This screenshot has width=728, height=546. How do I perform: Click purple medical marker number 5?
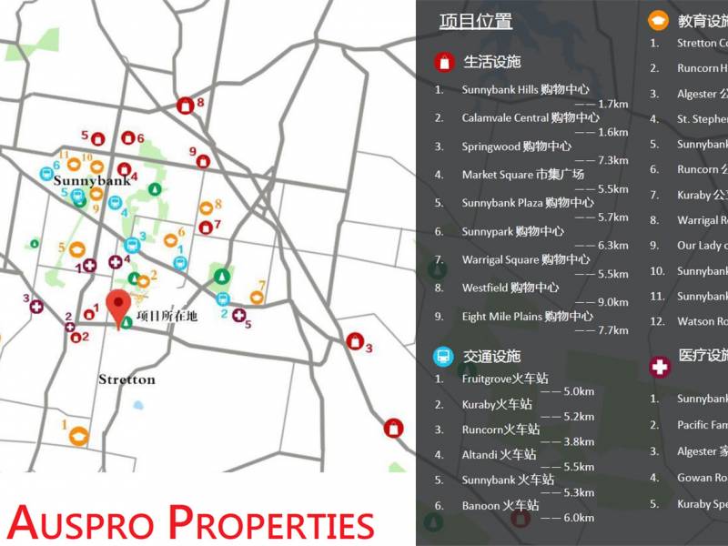click(x=238, y=315)
